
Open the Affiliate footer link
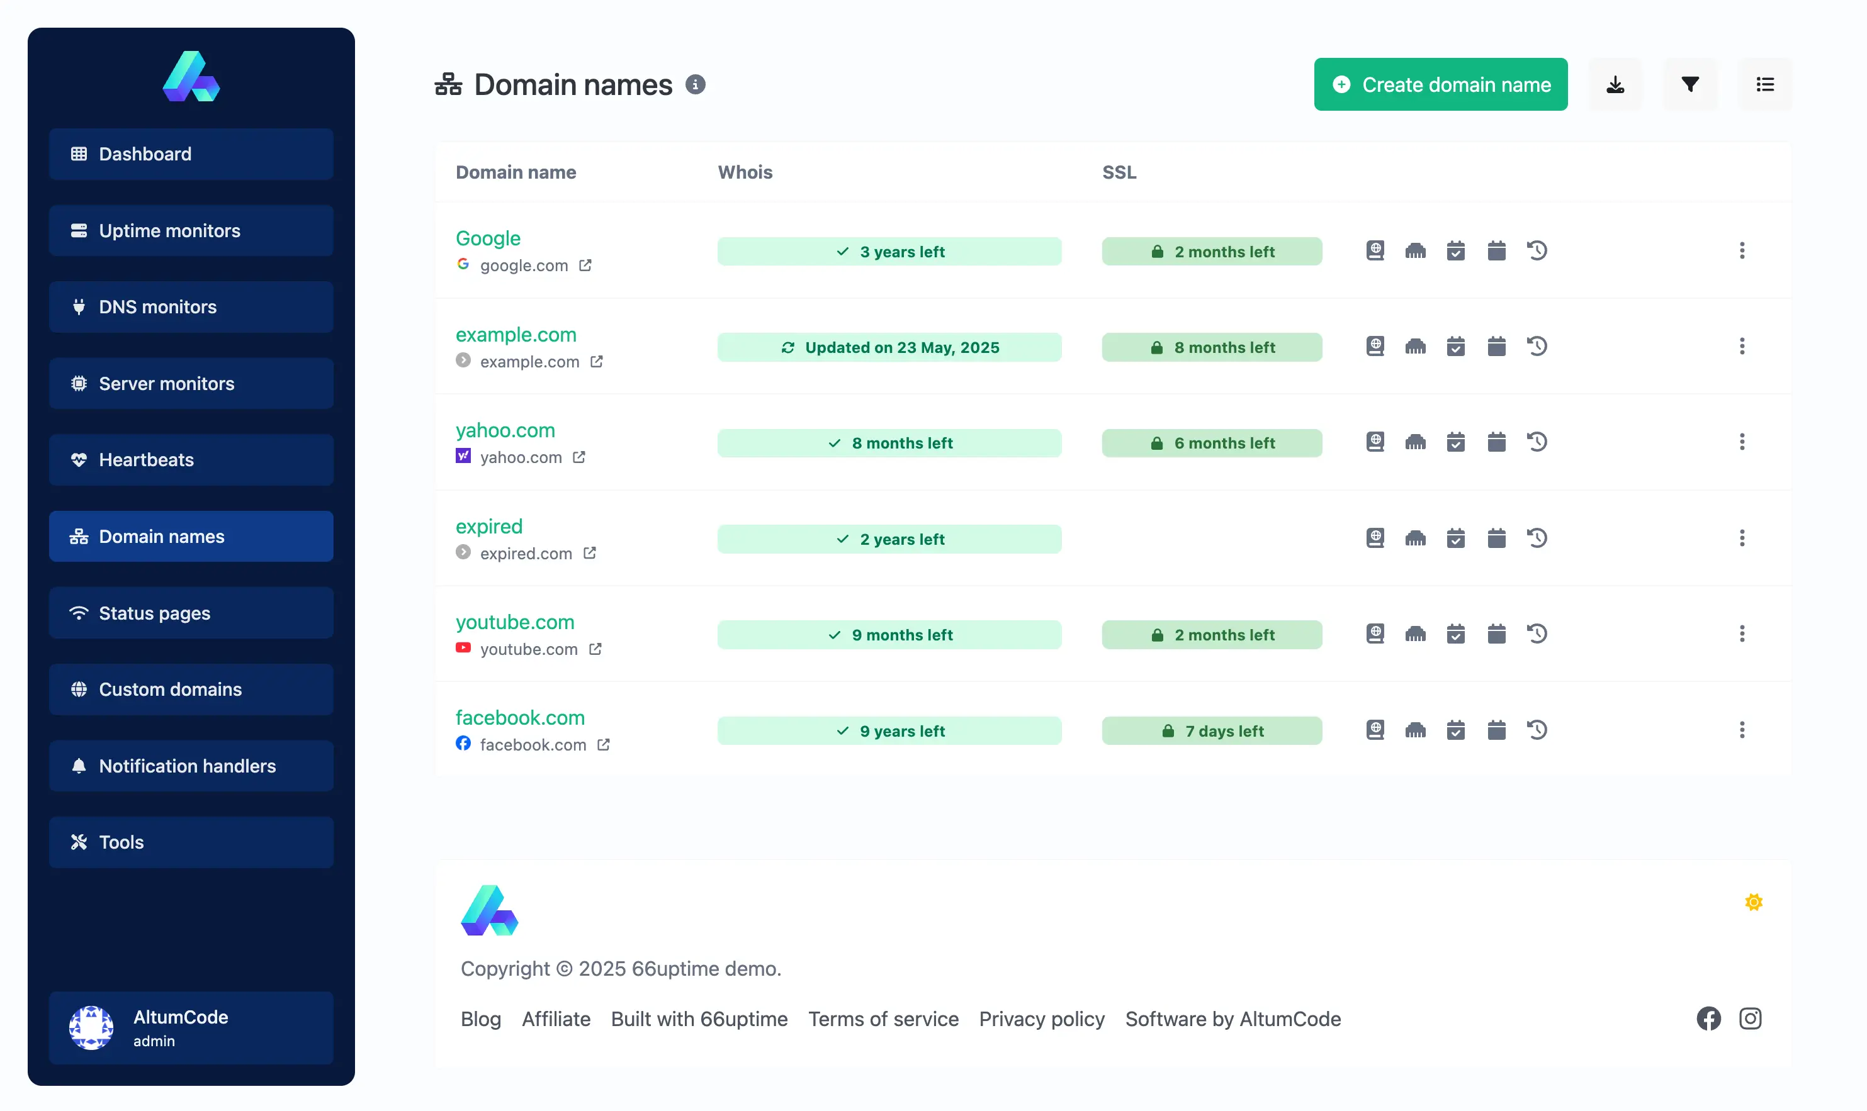(556, 1019)
